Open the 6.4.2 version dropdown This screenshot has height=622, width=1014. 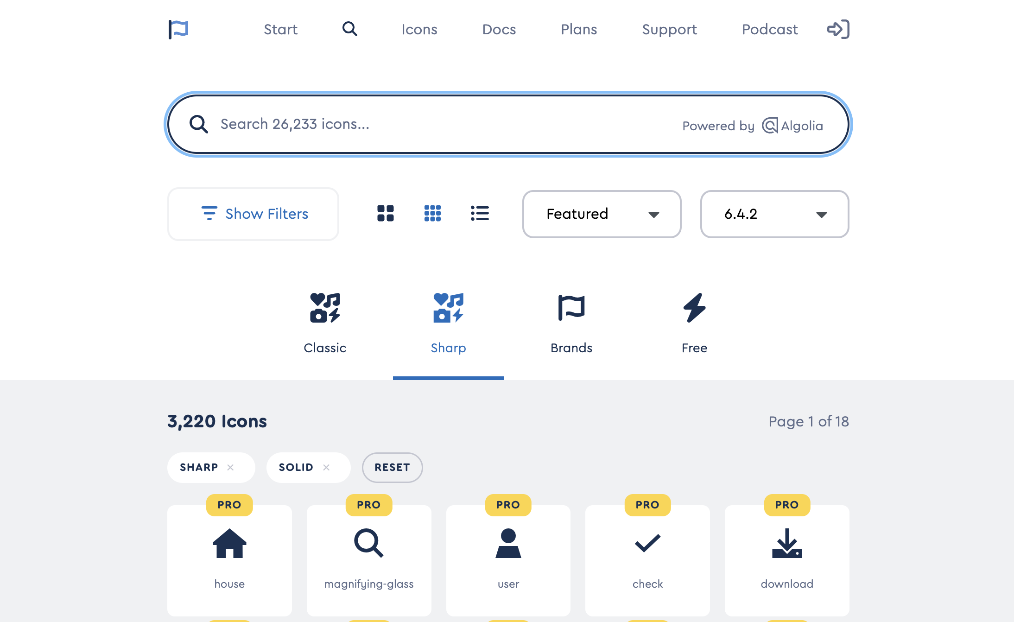pyautogui.click(x=774, y=214)
